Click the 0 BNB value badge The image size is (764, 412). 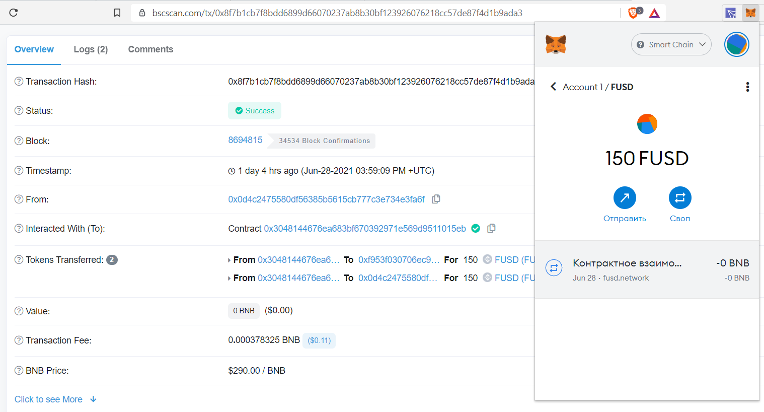pos(244,311)
